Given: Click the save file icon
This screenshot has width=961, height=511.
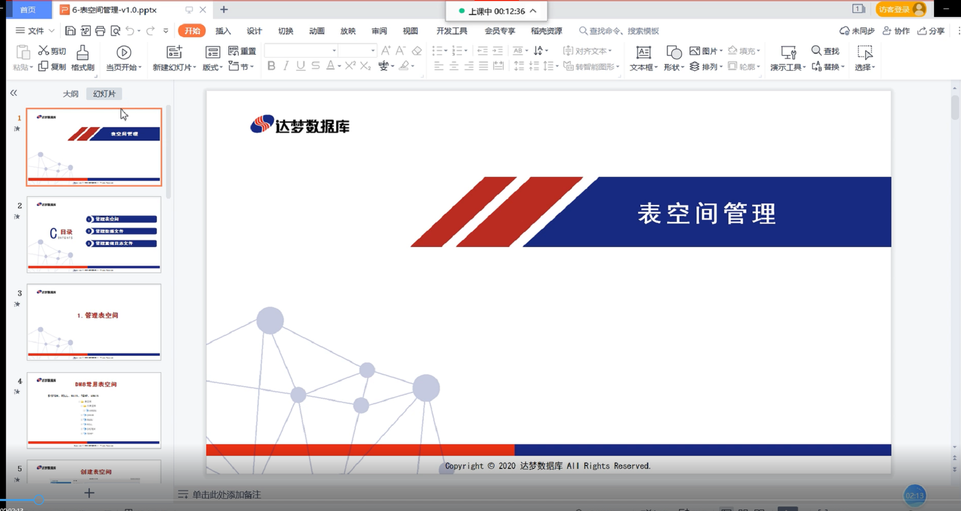Looking at the screenshot, I should [x=70, y=31].
